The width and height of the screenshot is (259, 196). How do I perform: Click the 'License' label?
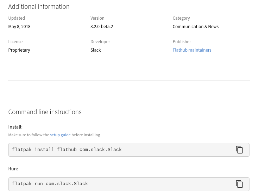pyautogui.click(x=15, y=42)
